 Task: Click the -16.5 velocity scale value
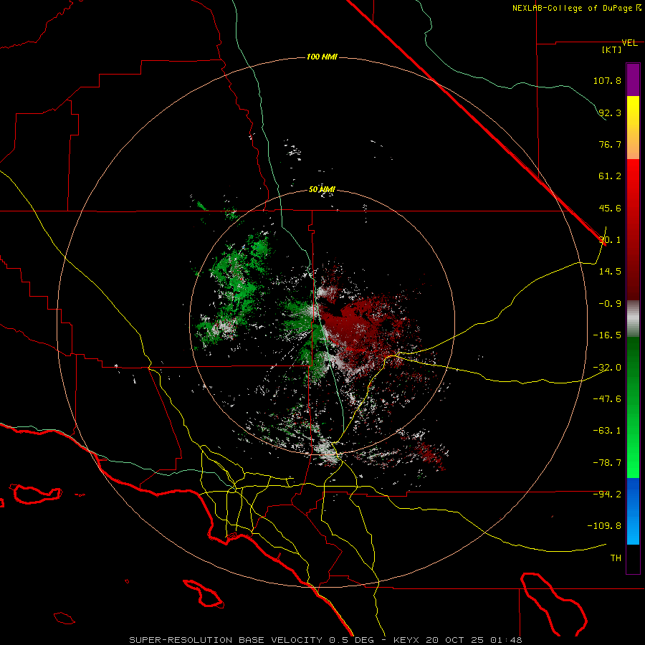tap(607, 335)
